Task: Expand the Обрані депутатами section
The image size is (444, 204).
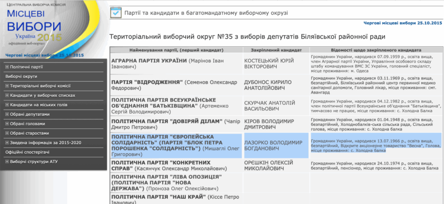Action: pyautogui.click(x=7, y=114)
